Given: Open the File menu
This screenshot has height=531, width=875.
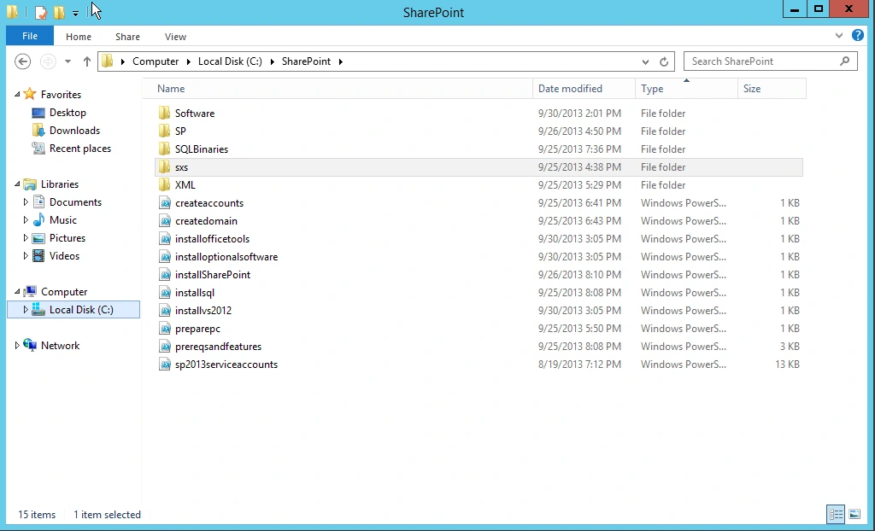Looking at the screenshot, I should pyautogui.click(x=30, y=36).
